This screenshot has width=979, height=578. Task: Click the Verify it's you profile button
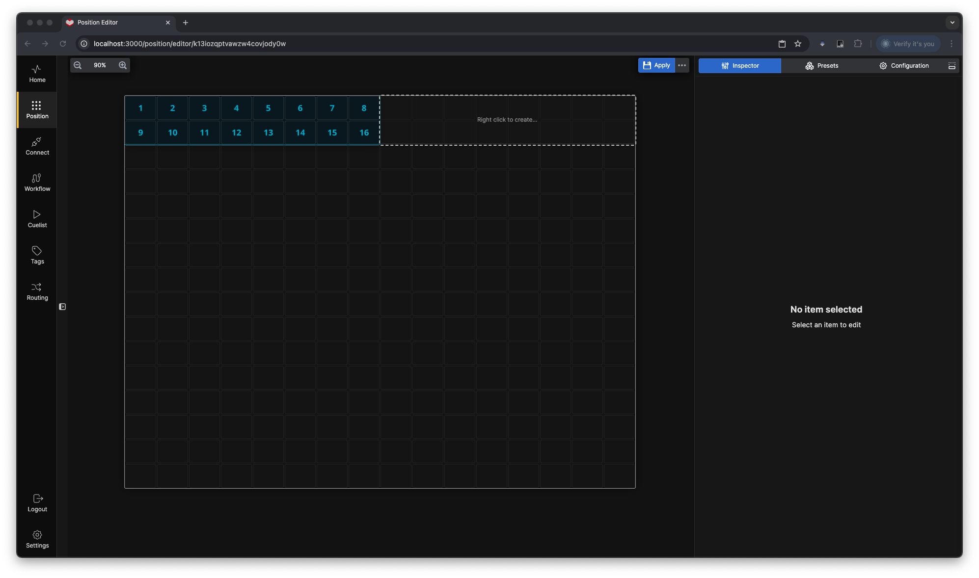pyautogui.click(x=908, y=44)
